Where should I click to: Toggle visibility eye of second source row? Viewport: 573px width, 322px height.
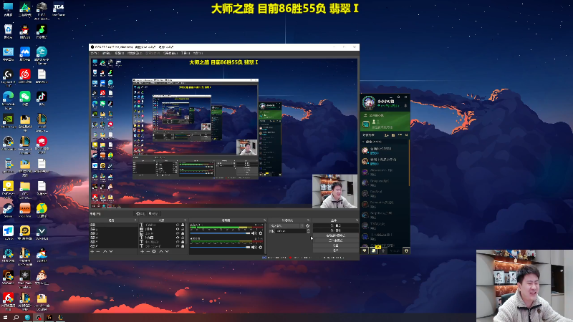click(178, 229)
